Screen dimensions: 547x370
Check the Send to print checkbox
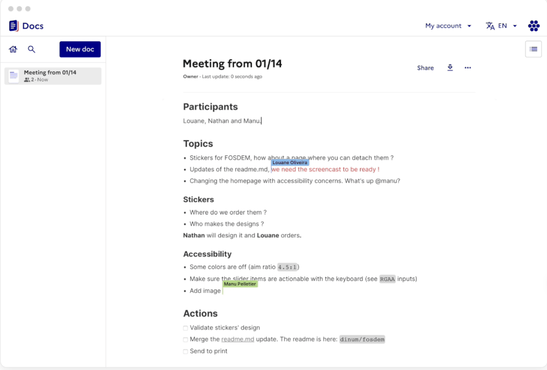click(x=186, y=351)
